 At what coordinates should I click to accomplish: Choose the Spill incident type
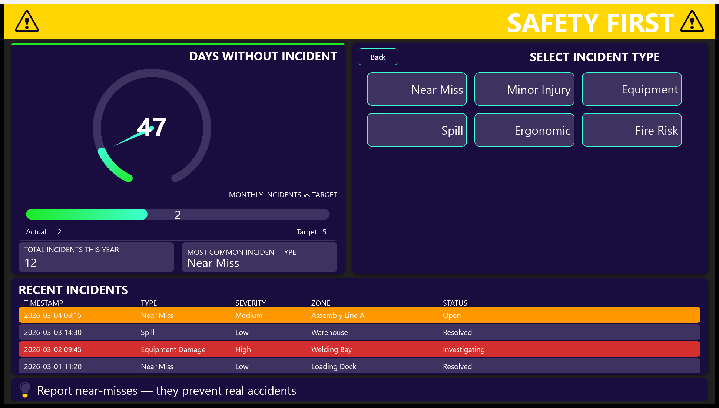coord(417,130)
